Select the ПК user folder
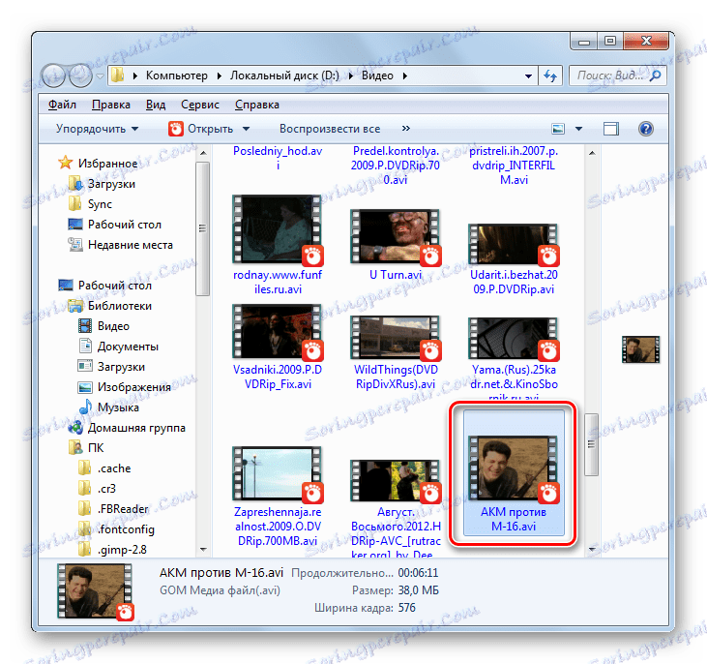This screenshot has height=664, width=707. pyautogui.click(x=86, y=448)
